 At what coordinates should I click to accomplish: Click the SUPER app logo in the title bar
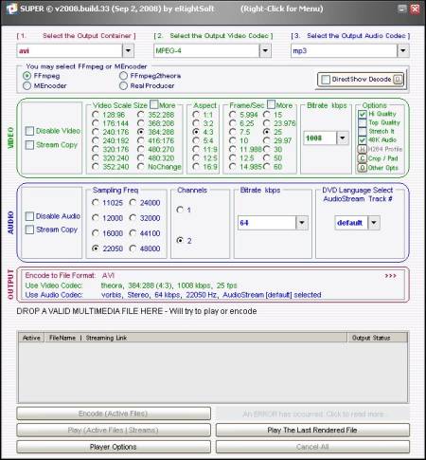pos(11,9)
